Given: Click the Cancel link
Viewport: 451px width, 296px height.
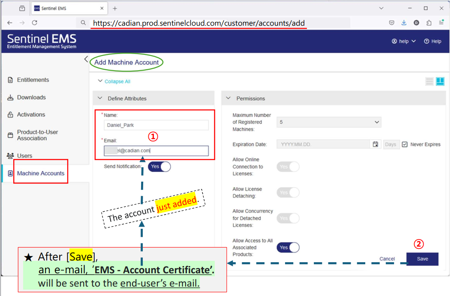Looking at the screenshot, I should 387,259.
